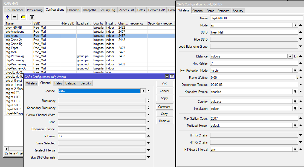Click the Cancel button
This screenshot has width=304, height=167.
(164, 91)
